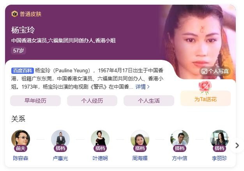Open 陈容森 profile avatar

21,139
